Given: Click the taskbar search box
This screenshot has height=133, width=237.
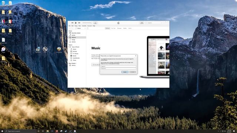Looking at the screenshot, I should (20, 131).
